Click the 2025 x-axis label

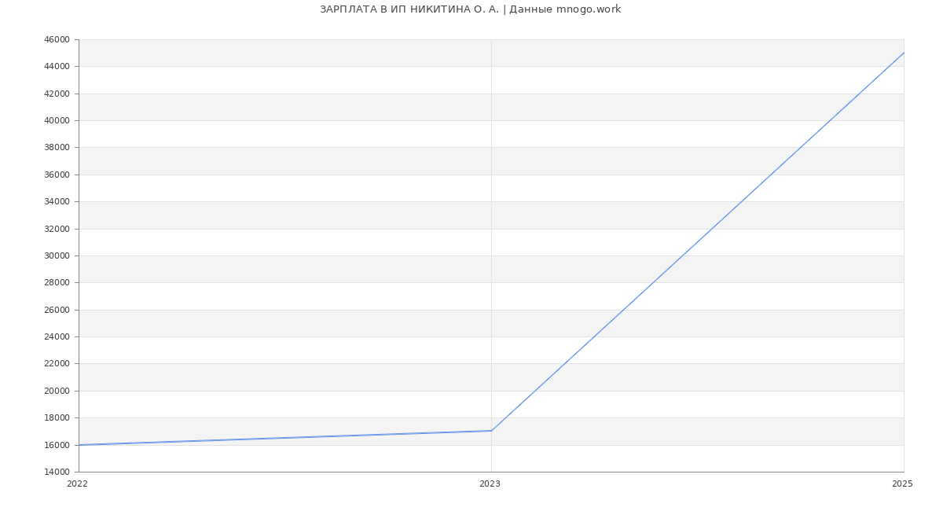901,484
